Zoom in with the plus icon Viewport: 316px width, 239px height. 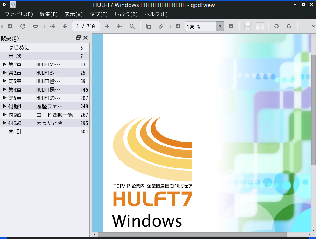[178, 26]
